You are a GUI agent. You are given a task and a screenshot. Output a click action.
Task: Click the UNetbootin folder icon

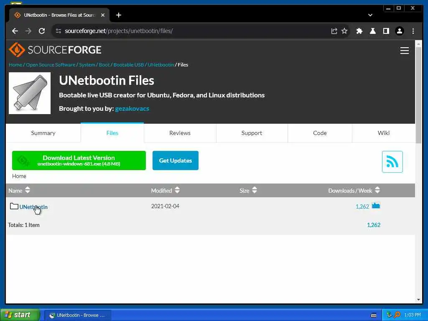tap(14, 206)
